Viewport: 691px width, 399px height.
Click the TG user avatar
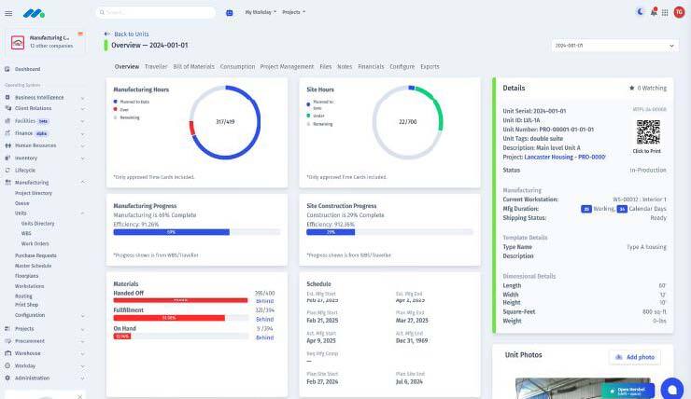click(x=678, y=12)
